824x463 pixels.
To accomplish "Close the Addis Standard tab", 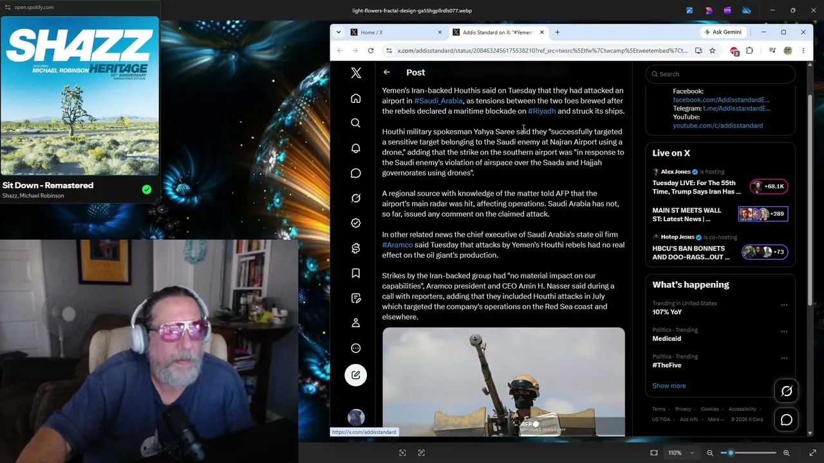I will (542, 32).
